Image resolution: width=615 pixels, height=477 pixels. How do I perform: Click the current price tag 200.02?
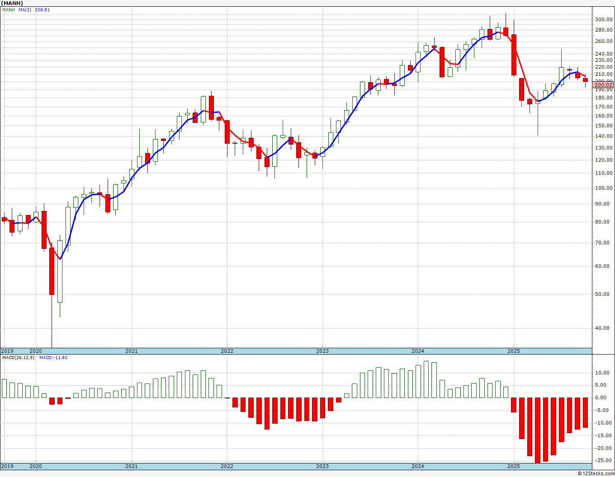coord(603,85)
